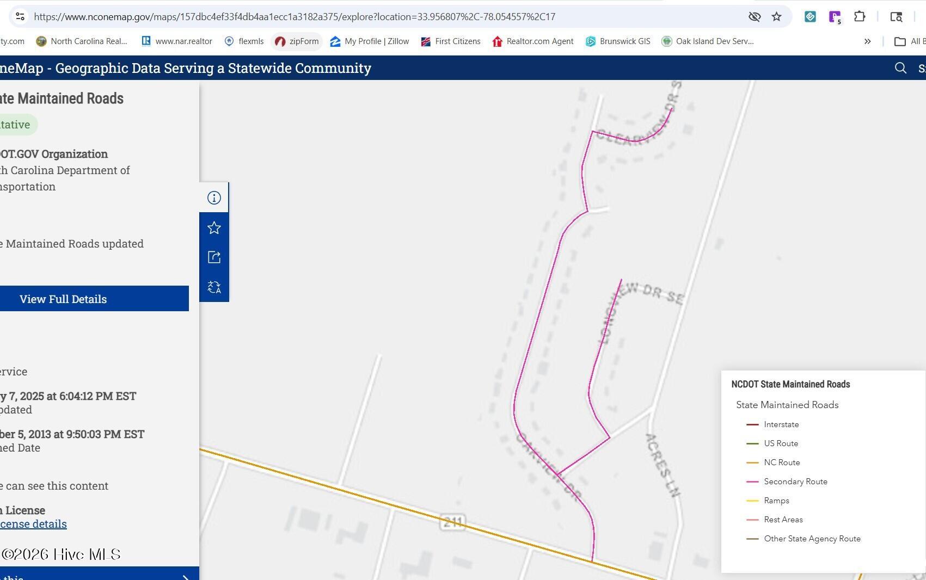Open the Brunswick GIS bookmark
The width and height of the screenshot is (926, 580).
(618, 41)
